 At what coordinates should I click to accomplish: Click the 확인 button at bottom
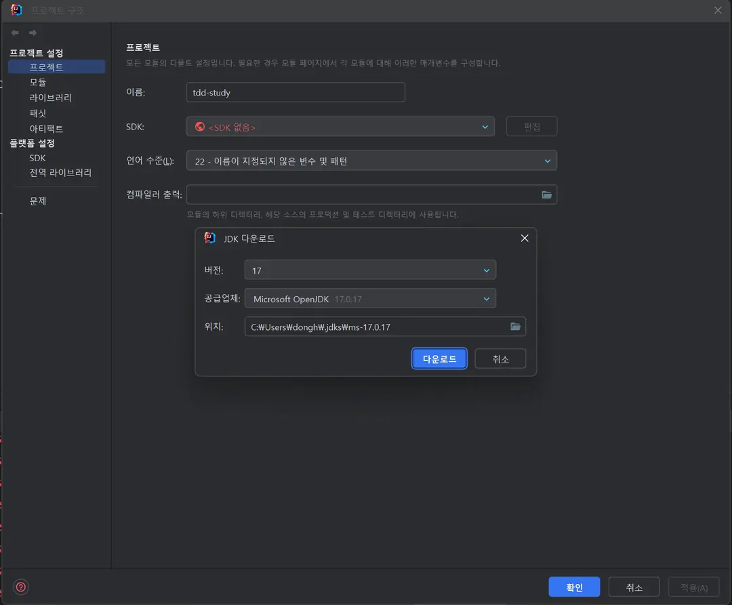point(574,587)
